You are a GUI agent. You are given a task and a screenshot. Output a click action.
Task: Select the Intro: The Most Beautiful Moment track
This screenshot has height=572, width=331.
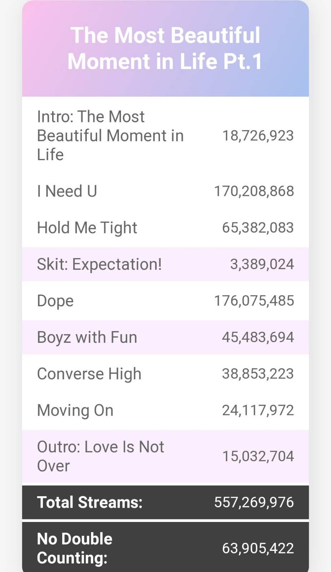[110, 135]
